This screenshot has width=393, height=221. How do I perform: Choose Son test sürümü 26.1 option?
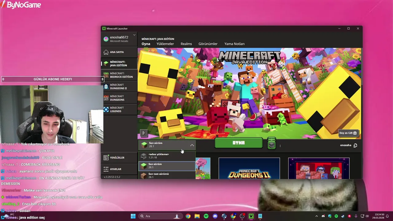pos(167,175)
